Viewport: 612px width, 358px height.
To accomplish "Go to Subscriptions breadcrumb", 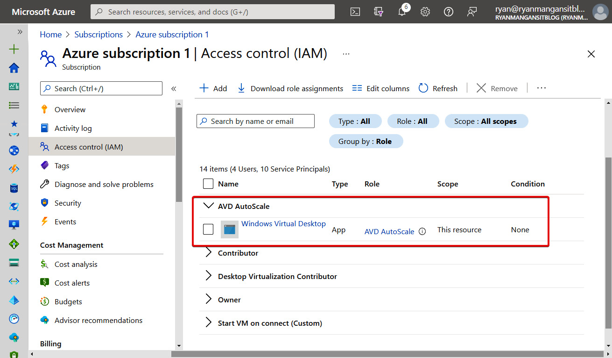I will [x=98, y=35].
